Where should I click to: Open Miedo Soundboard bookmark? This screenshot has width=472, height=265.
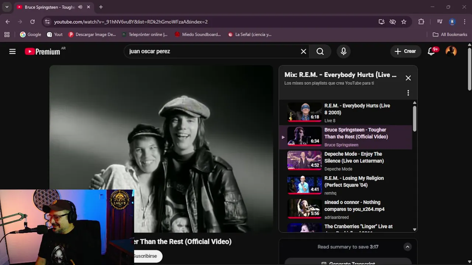click(x=198, y=34)
